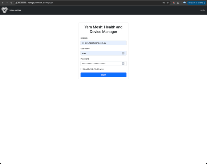Click the blue Login button

[x=104, y=75]
